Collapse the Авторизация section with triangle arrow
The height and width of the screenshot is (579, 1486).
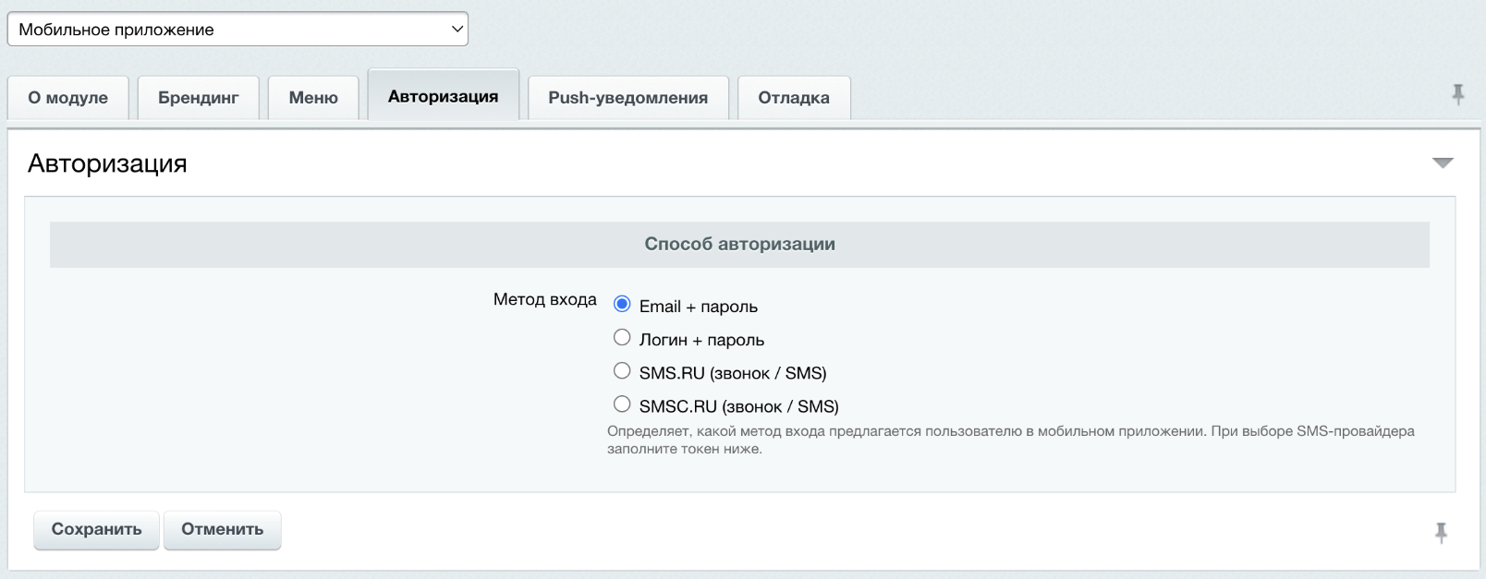pos(1443,163)
